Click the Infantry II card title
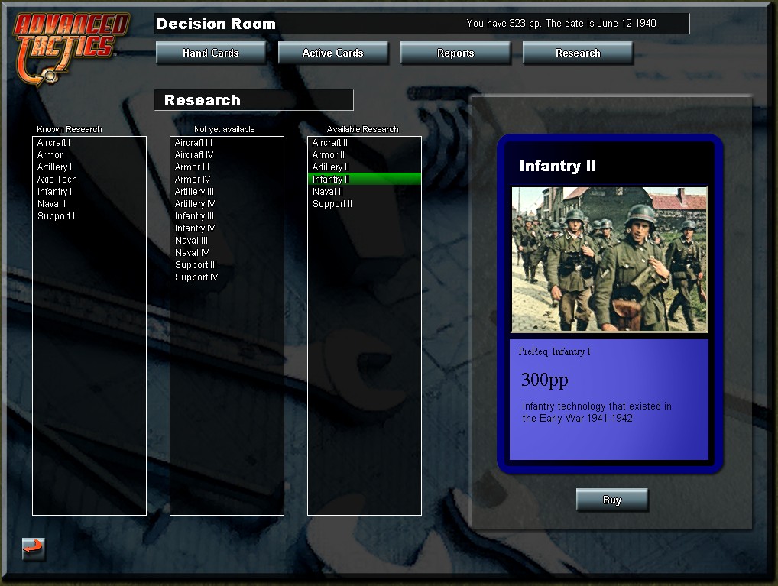 pos(558,166)
